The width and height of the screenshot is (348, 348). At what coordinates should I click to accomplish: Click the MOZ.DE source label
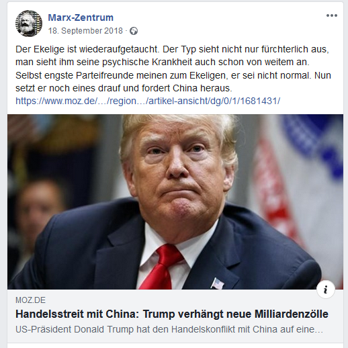click(30, 300)
